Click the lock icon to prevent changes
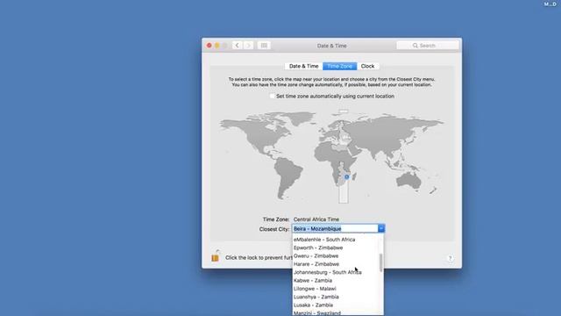The width and height of the screenshot is (561, 316). [x=216, y=255]
